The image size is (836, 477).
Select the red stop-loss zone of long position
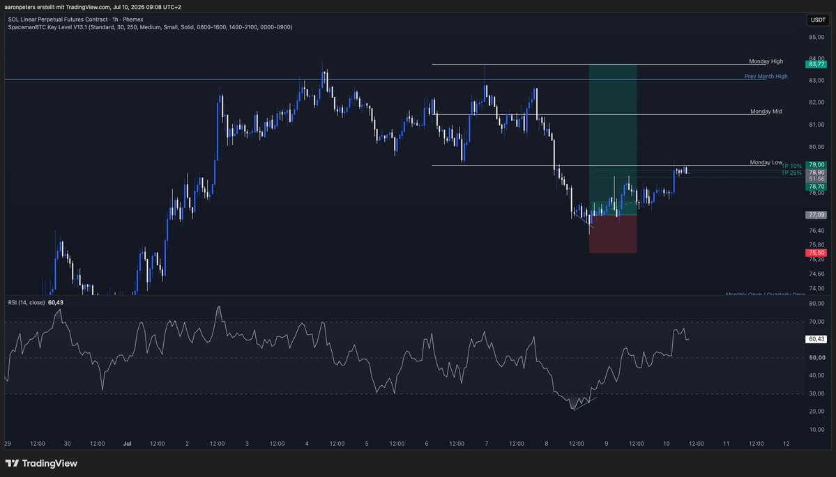point(613,234)
